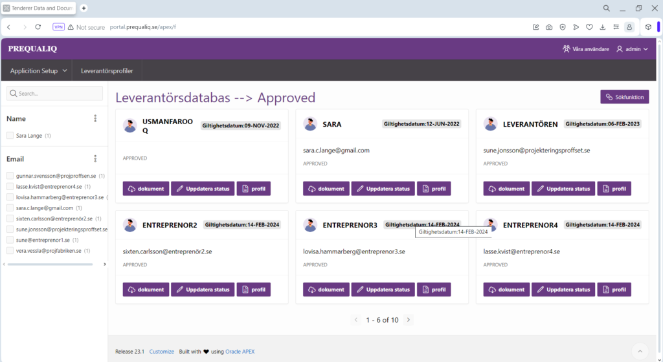Click the Email facet three-dots menu icon

tap(95, 159)
